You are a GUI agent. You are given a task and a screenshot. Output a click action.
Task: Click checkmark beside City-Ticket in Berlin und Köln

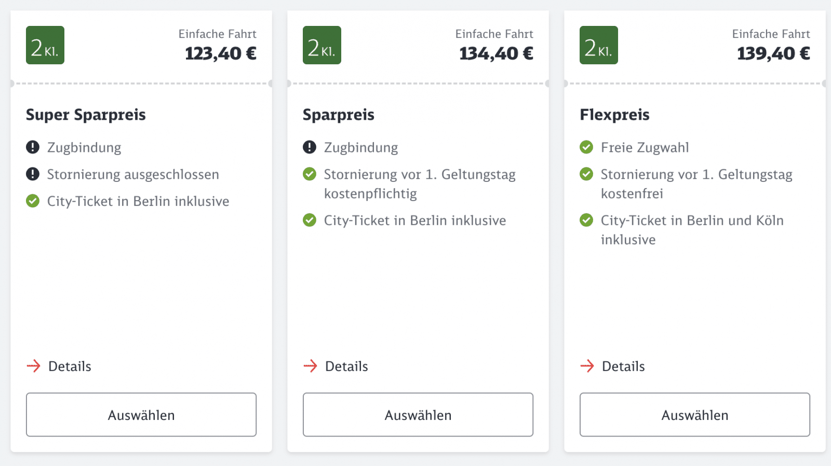click(x=586, y=220)
